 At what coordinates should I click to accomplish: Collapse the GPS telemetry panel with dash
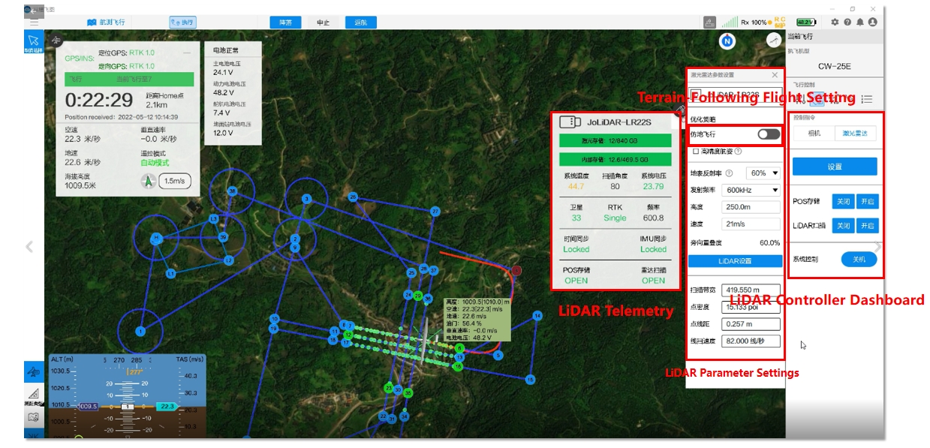point(186,53)
